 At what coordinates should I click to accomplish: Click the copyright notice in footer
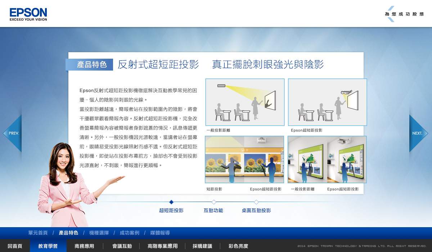pyautogui.click(x=362, y=246)
